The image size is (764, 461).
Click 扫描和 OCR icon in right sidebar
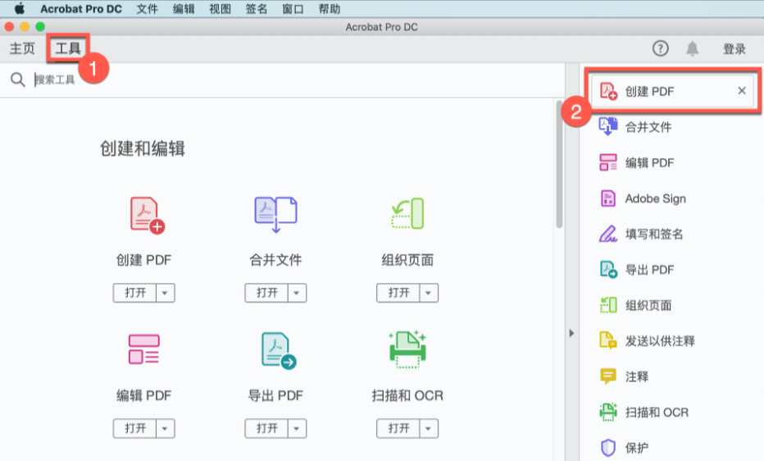pos(608,413)
